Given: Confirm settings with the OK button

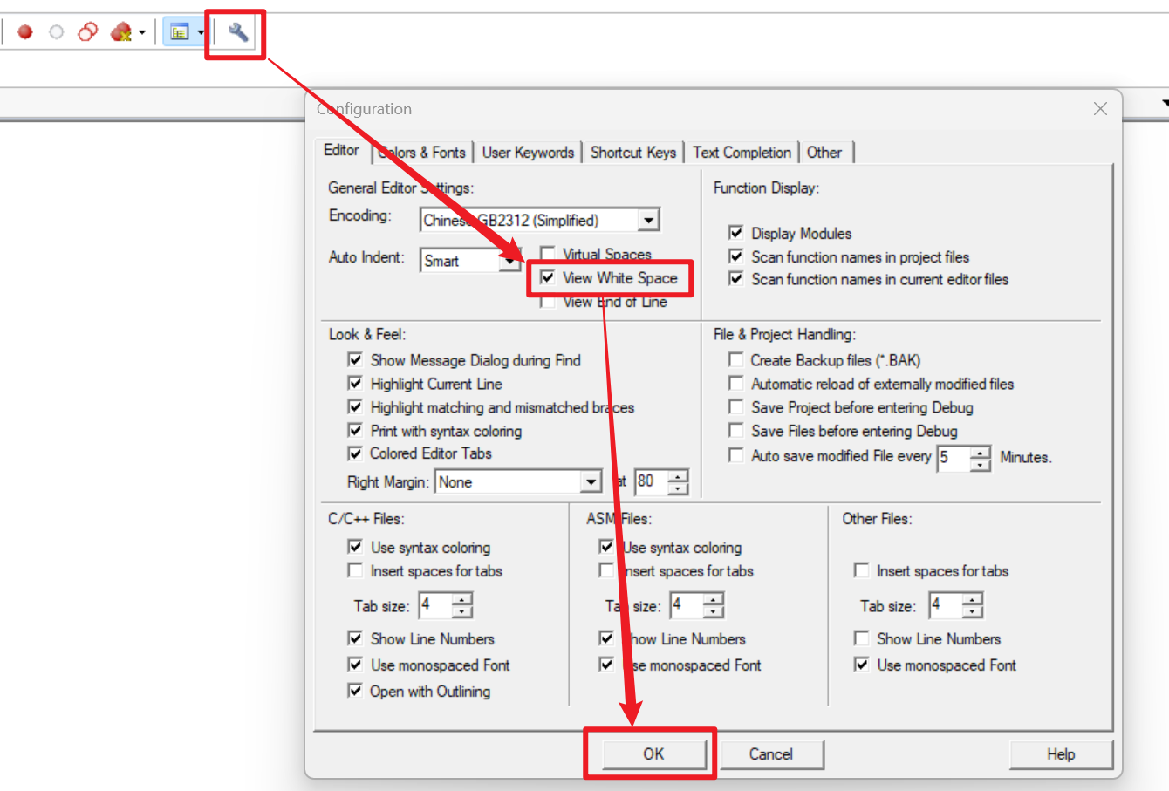Looking at the screenshot, I should pos(653,754).
